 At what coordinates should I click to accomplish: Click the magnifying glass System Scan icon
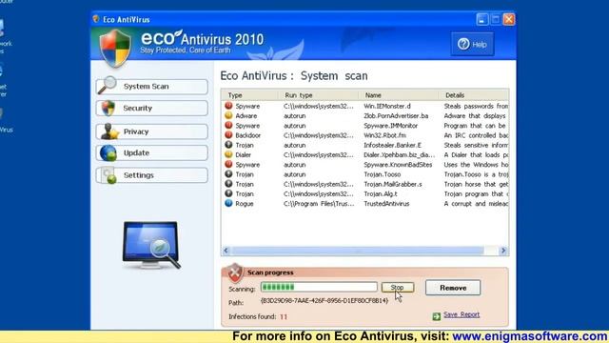click(108, 85)
